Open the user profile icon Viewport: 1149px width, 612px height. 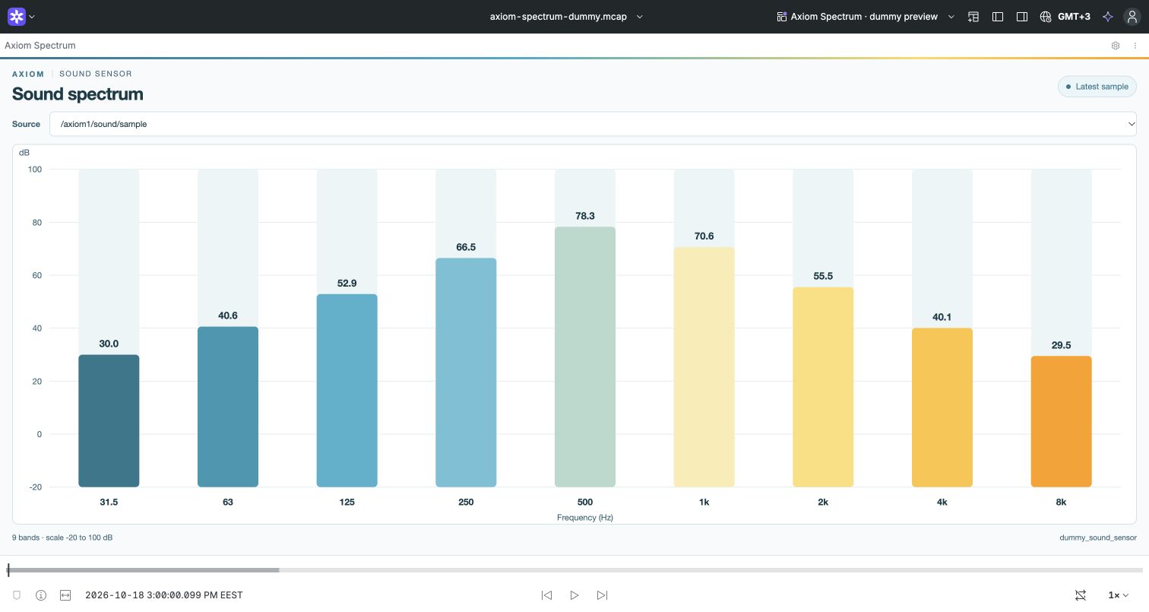1132,17
